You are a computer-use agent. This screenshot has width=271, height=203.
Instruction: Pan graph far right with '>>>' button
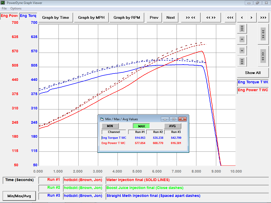[263, 17]
